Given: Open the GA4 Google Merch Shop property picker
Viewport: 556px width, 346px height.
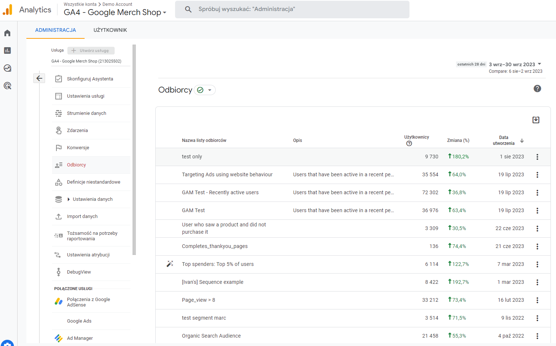Looking at the screenshot, I should click(115, 12).
